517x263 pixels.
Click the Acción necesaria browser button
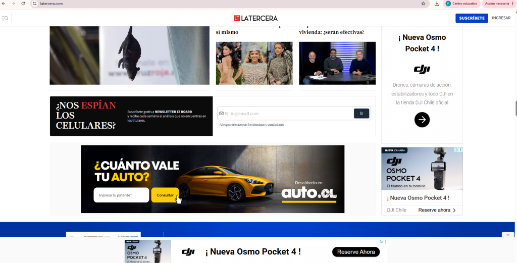(x=499, y=4)
